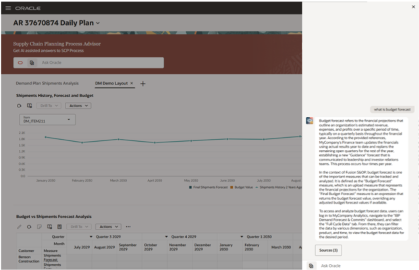Screen dimensions: 419x270
Task: Click the save icon in Budget table toolbar
Action: (60, 227)
